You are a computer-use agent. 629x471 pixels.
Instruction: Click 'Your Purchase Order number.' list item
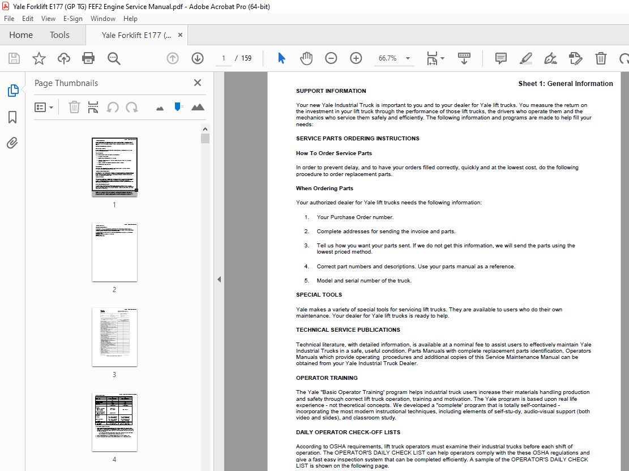click(x=355, y=217)
